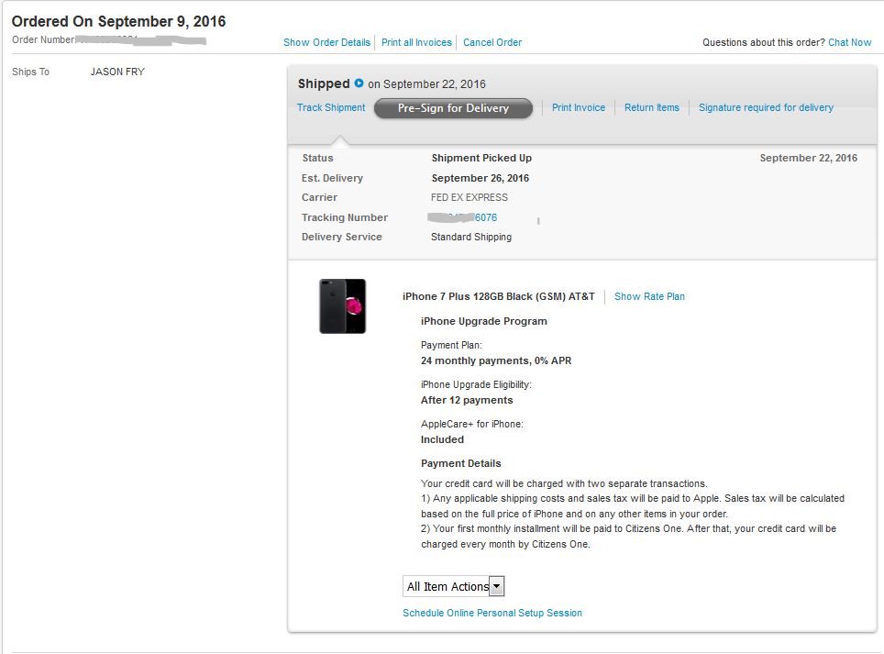Click the Return Items link
The width and height of the screenshot is (884, 654).
click(x=652, y=107)
